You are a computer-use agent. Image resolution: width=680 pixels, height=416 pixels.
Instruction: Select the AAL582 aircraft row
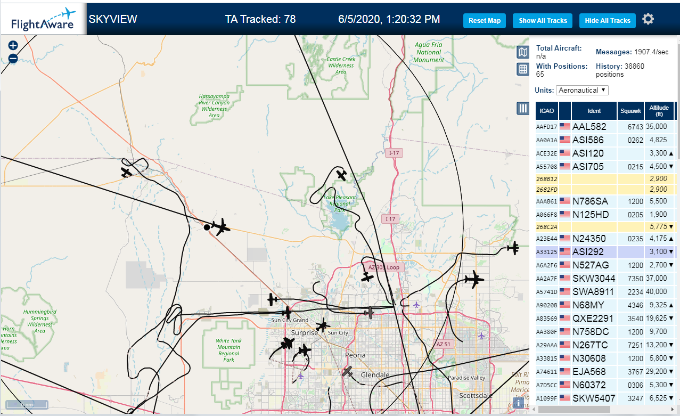(607, 127)
